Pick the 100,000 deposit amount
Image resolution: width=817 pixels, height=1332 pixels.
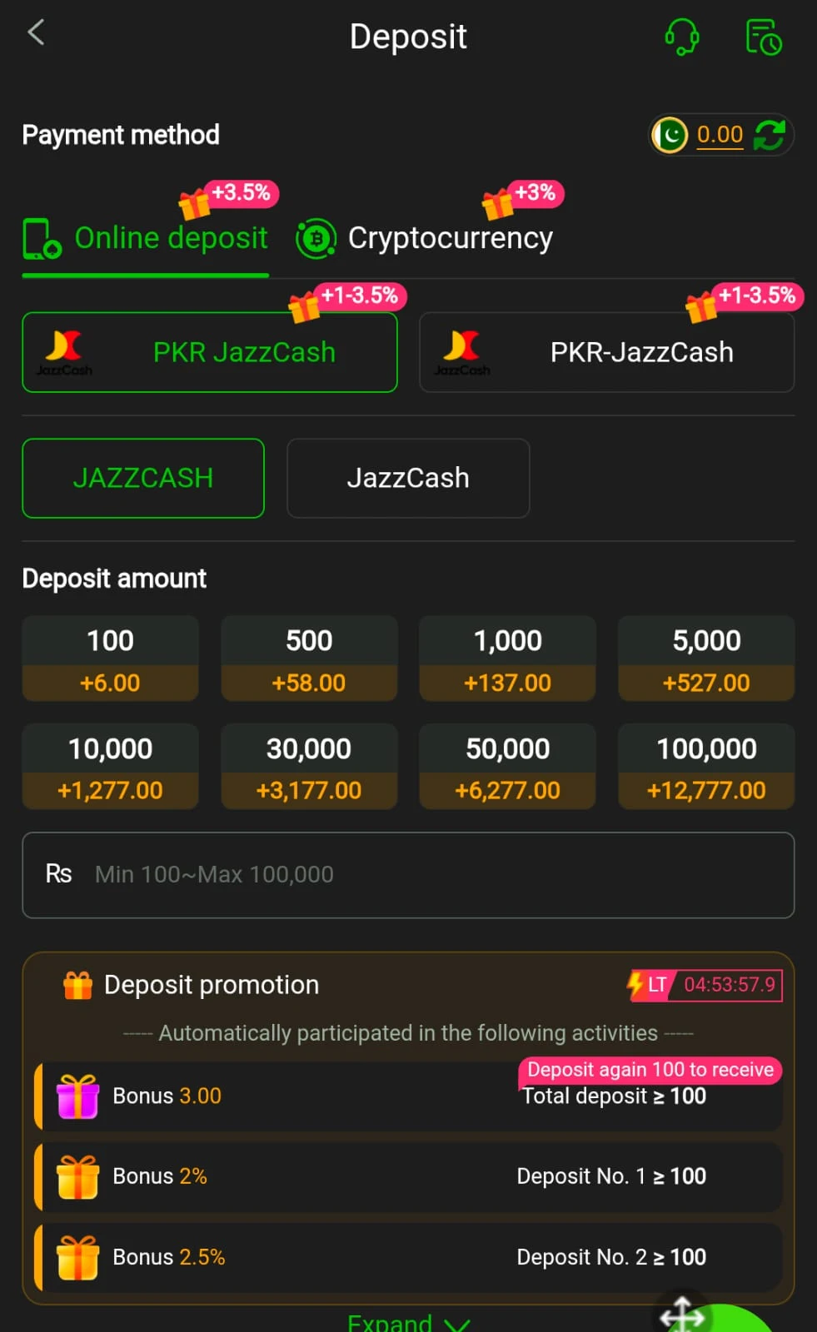706,767
